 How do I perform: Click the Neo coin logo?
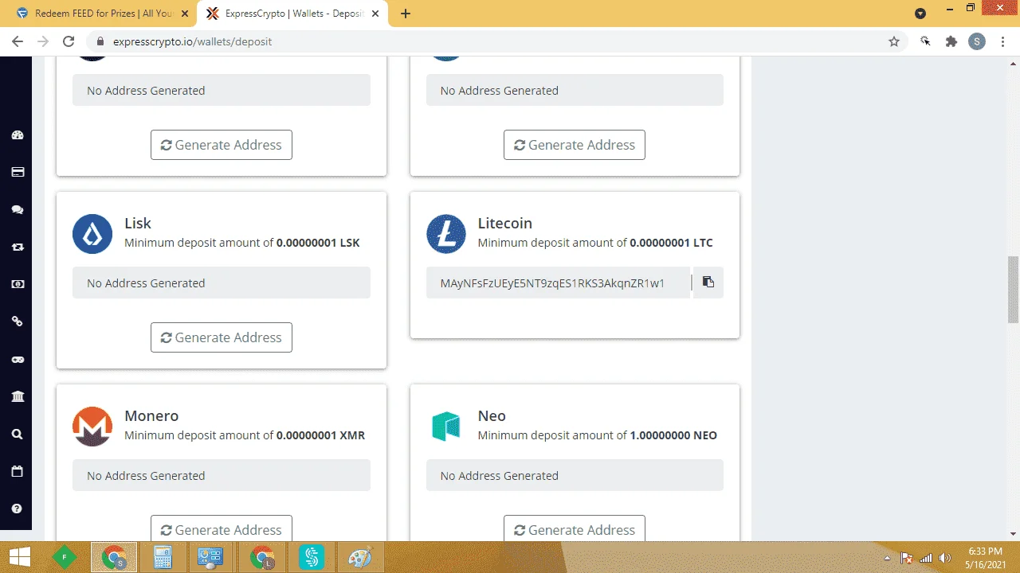click(x=446, y=426)
